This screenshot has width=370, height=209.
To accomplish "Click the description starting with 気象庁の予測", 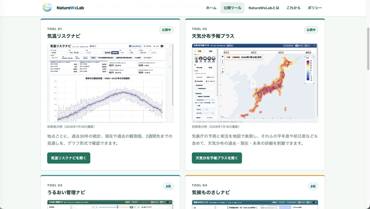I will pyautogui.click(x=255, y=140).
